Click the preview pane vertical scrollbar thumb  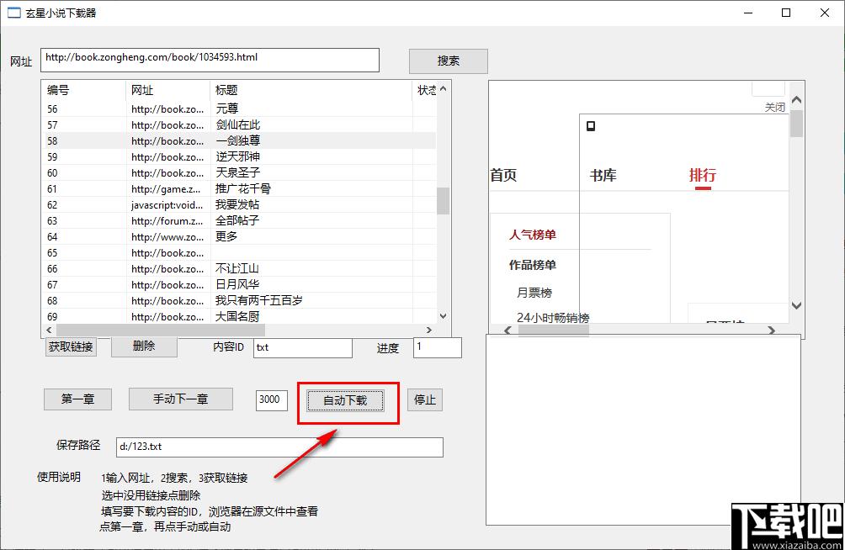pos(796,124)
